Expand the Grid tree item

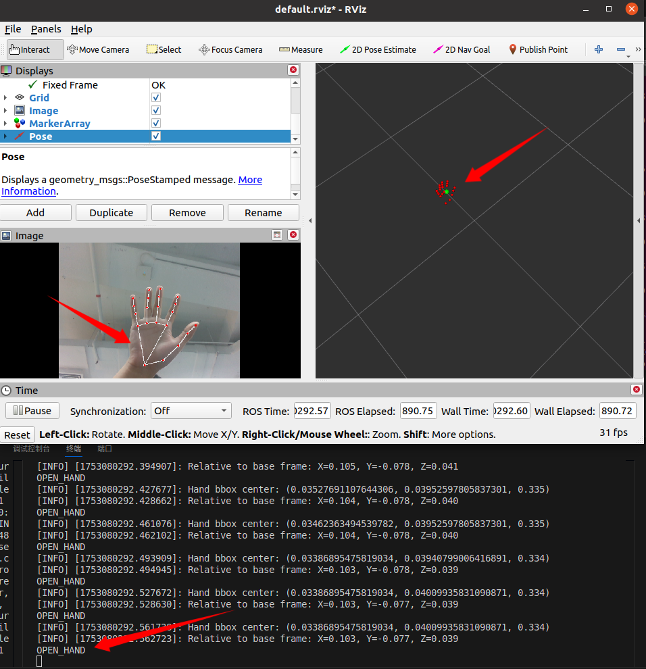click(x=5, y=98)
